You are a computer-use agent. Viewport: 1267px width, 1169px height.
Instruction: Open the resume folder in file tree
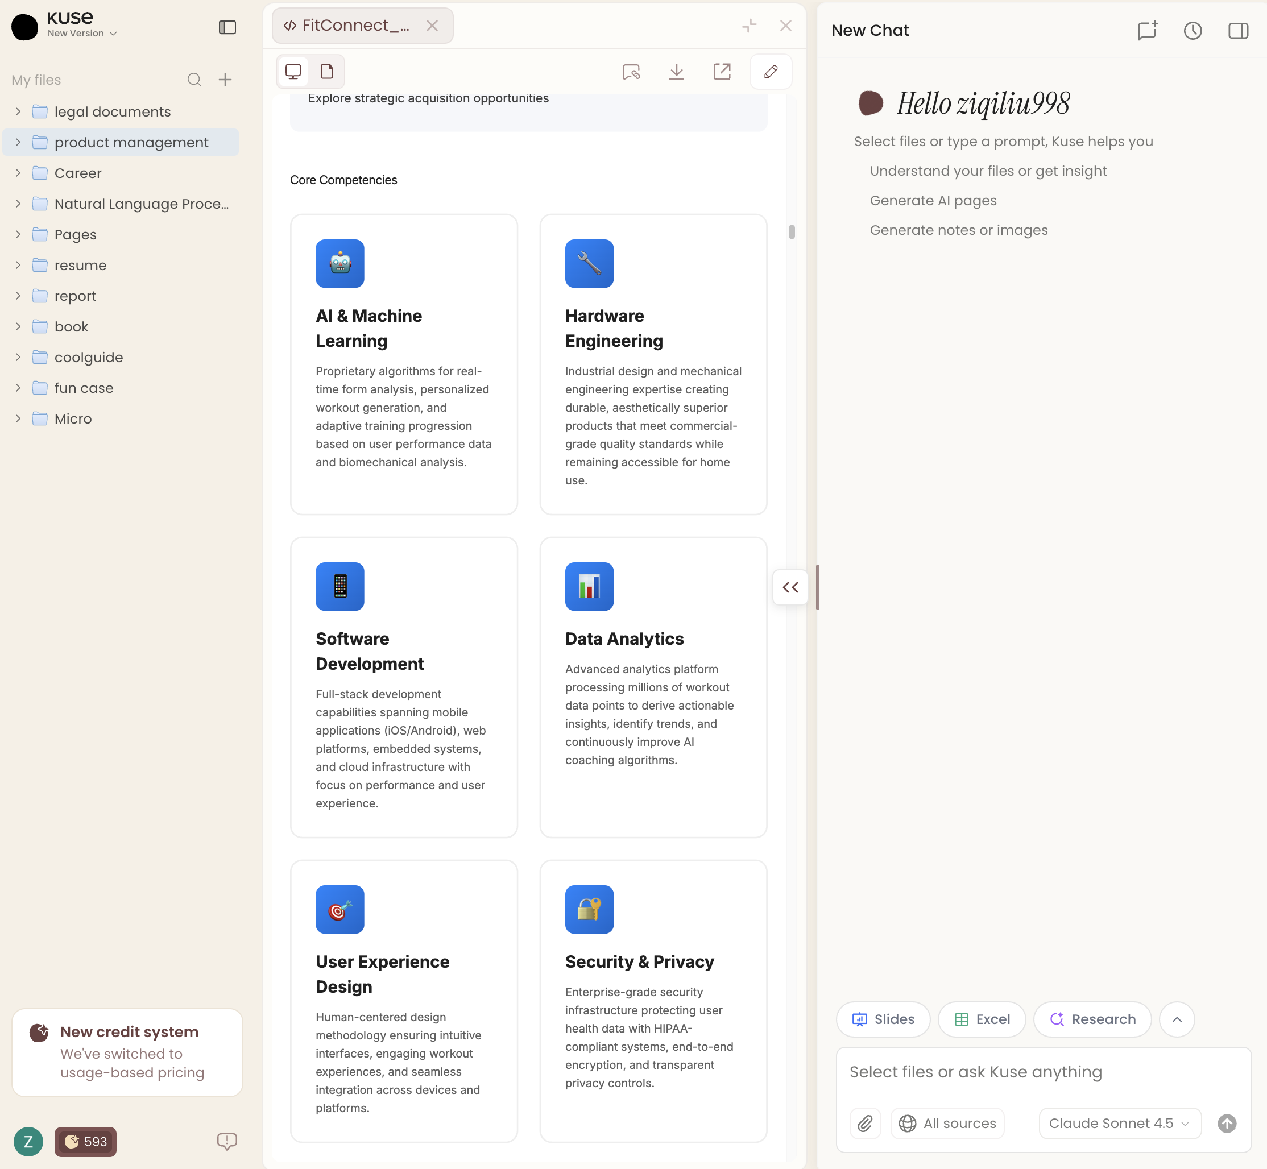point(80,265)
